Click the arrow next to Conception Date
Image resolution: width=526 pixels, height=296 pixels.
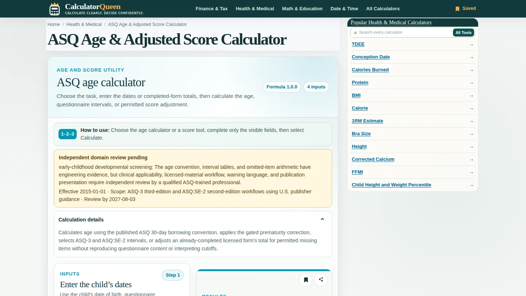[x=472, y=57]
